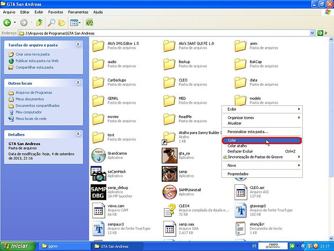The height and width of the screenshot is (251, 334).
Task: Click Compartilhar esta pasta link
Action: pyautogui.click(x=34, y=67)
